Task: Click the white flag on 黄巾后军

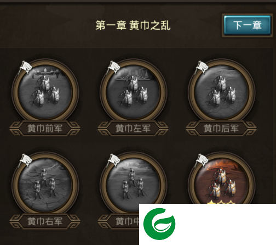Action: click(202, 68)
